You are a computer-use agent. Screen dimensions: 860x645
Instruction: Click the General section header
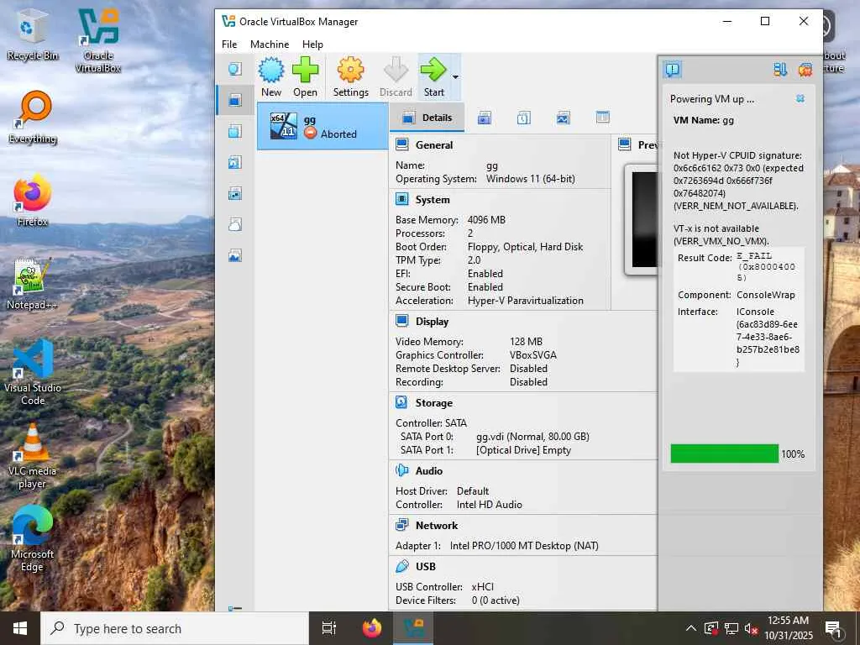click(x=434, y=144)
